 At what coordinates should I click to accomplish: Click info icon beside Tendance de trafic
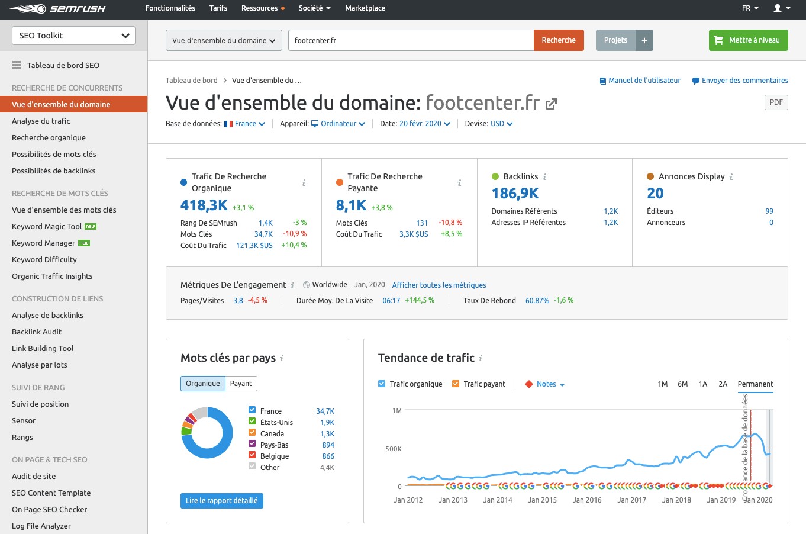481,358
